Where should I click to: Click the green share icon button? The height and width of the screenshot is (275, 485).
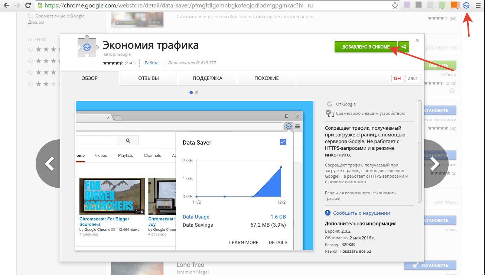coord(404,47)
